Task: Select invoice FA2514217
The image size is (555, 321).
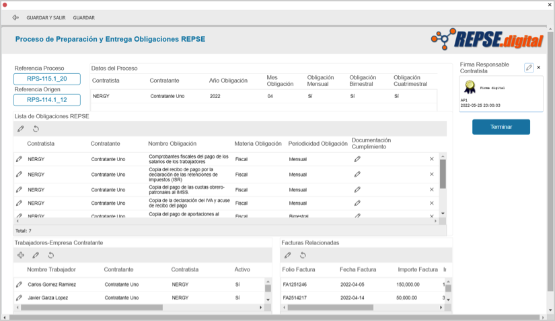Action: 295,298
